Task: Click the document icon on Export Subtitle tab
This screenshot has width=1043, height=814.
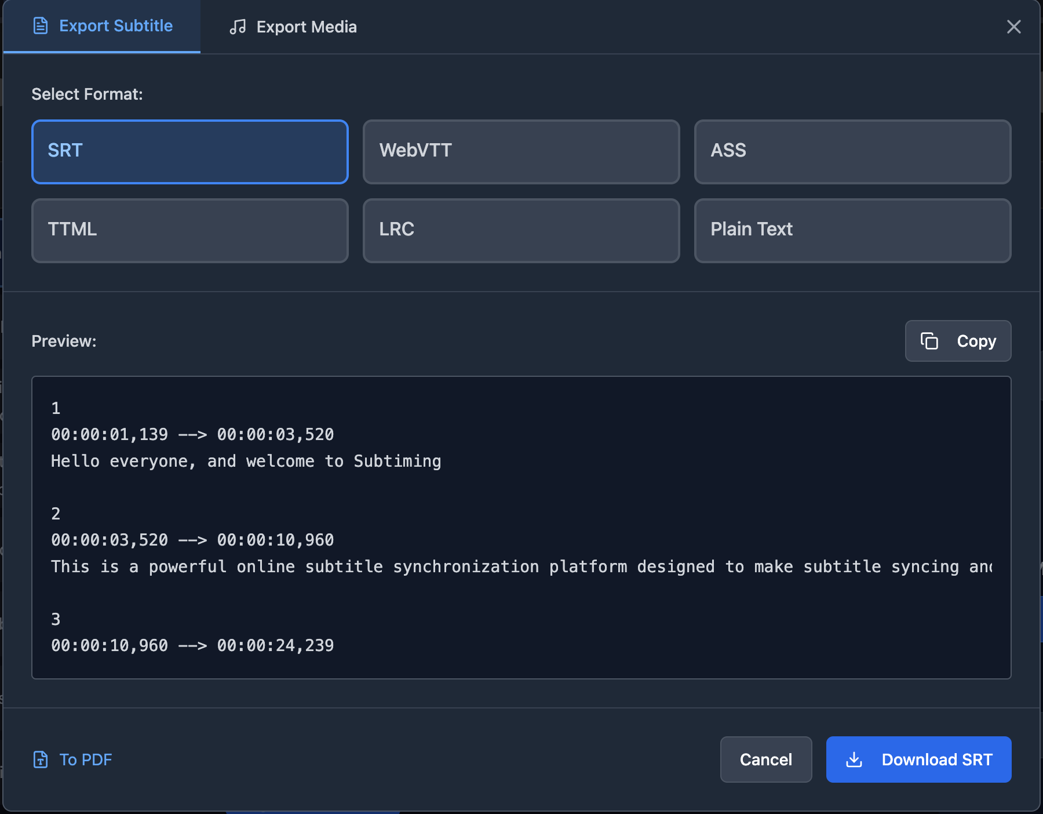Action: (41, 25)
